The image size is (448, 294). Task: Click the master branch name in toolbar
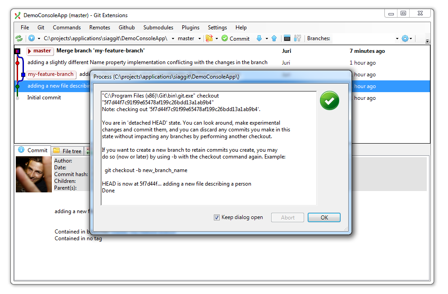coord(186,38)
